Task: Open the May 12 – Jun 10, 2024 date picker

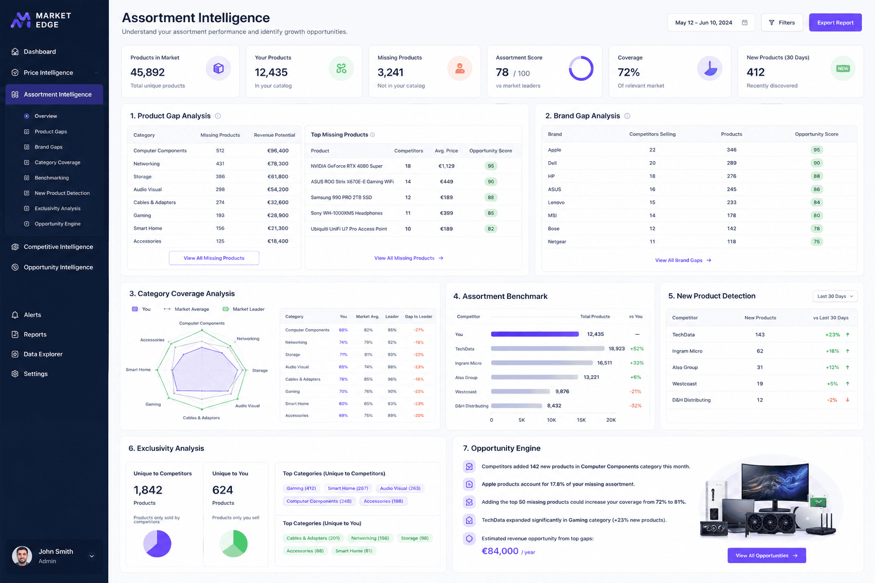Action: (711, 23)
